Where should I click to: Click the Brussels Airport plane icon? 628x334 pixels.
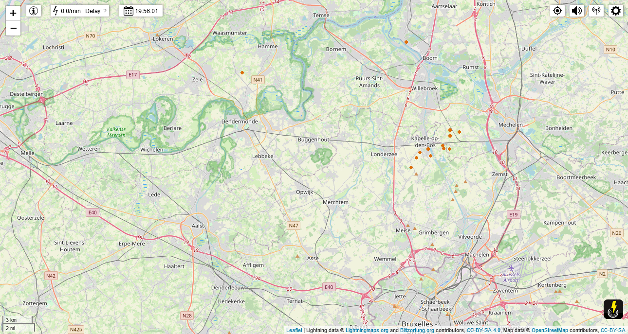point(511,268)
